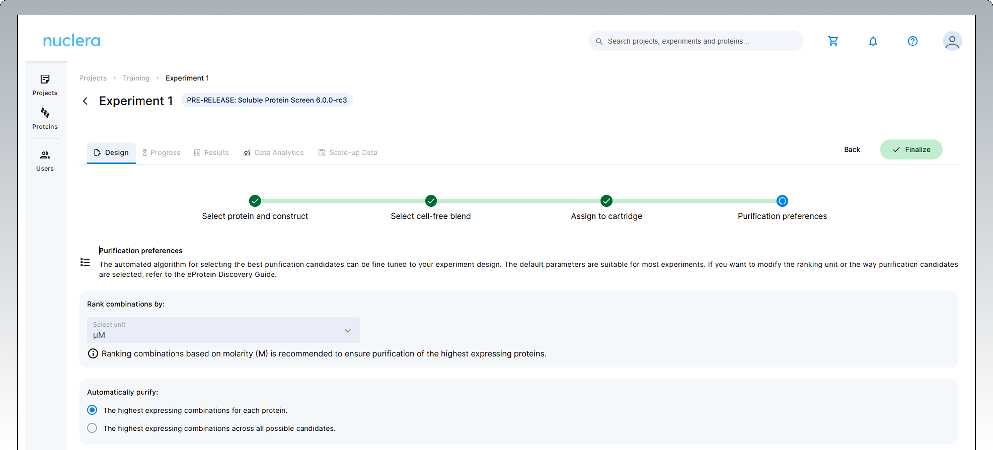Click the Select protein and construct label

255,216
